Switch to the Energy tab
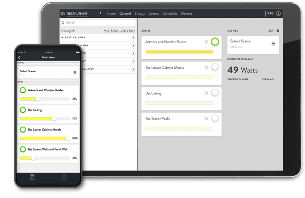Image resolution: width=305 pixels, height=198 pixels. (x=140, y=14)
